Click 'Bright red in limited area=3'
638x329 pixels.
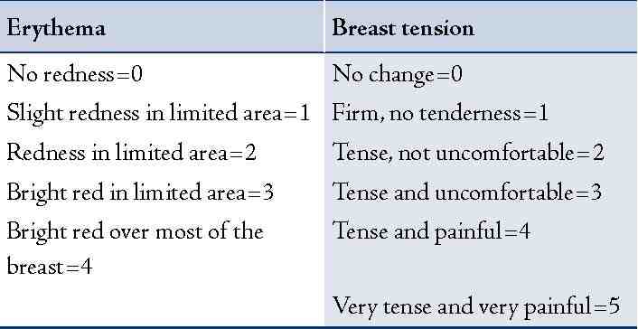[x=140, y=193]
